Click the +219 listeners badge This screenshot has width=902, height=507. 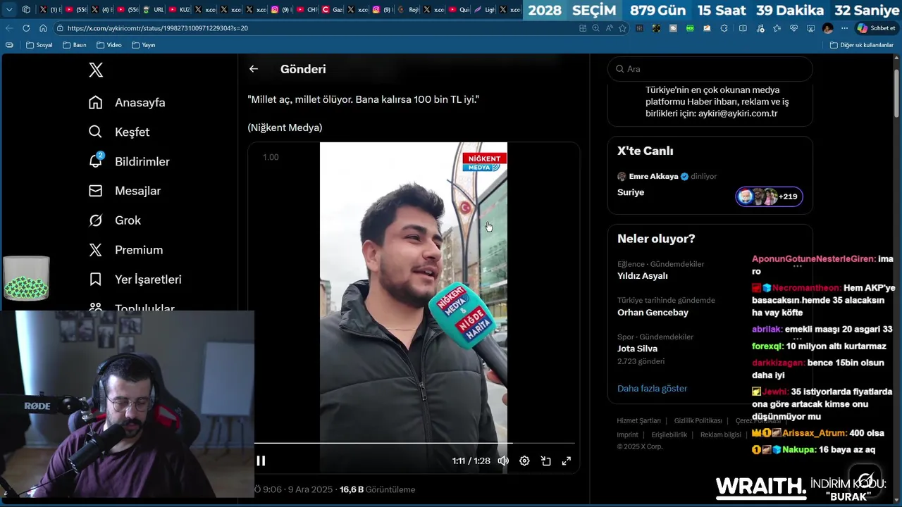tap(770, 196)
